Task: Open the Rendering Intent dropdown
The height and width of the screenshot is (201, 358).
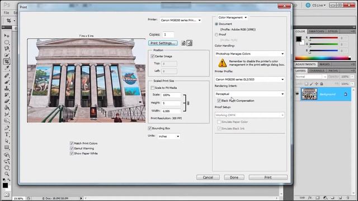Action: click(249, 94)
